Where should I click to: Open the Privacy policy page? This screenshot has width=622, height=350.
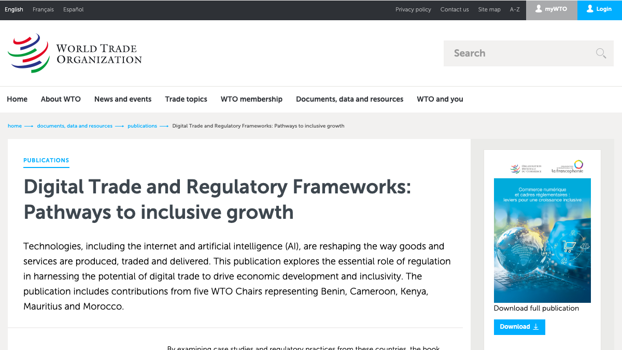point(413,9)
